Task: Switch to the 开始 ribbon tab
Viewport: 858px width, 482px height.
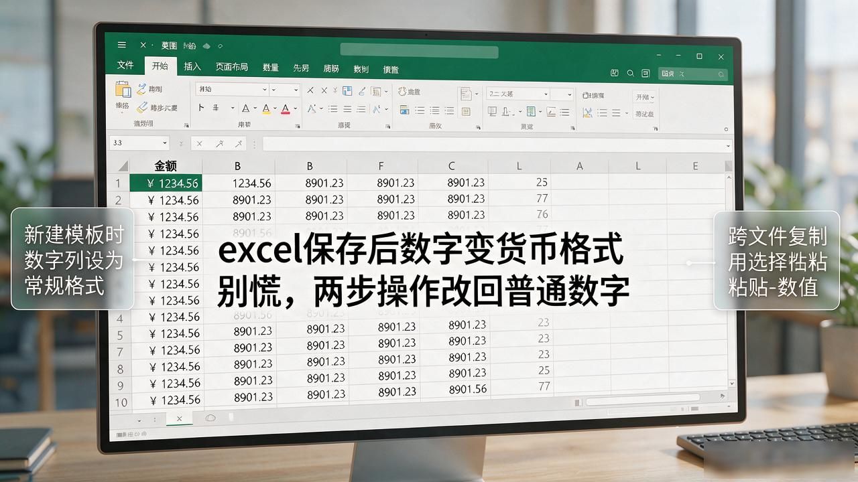Action: (160, 66)
